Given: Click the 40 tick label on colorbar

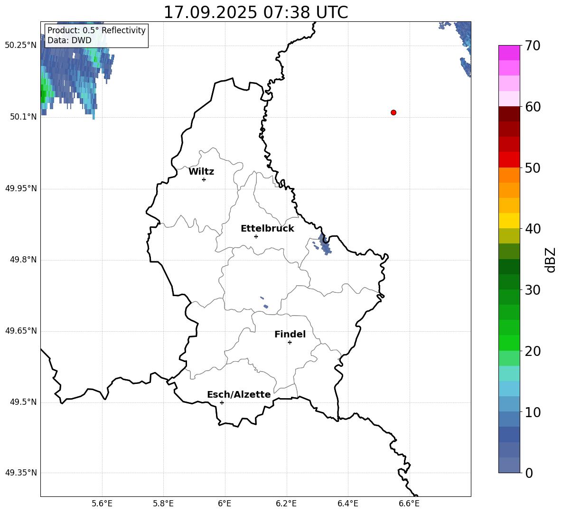Looking at the screenshot, I should 532,229.
